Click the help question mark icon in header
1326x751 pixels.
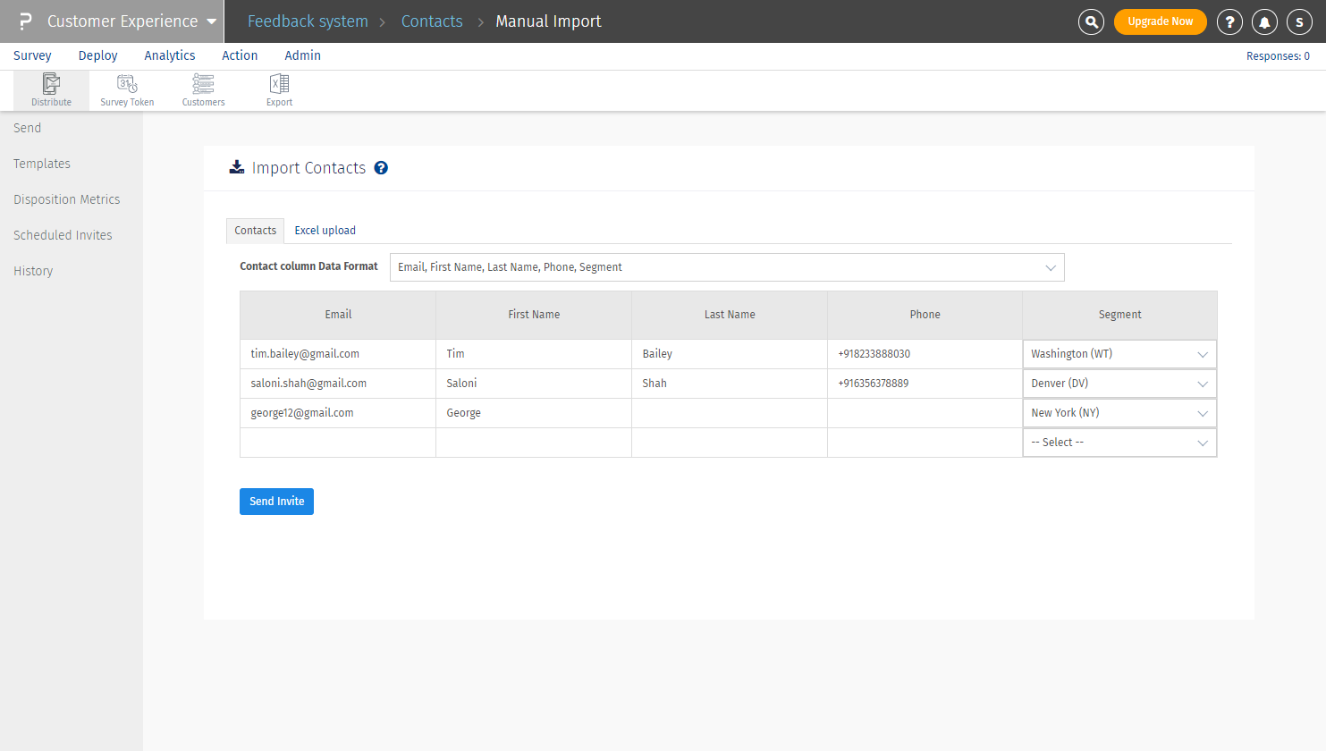click(x=1229, y=21)
